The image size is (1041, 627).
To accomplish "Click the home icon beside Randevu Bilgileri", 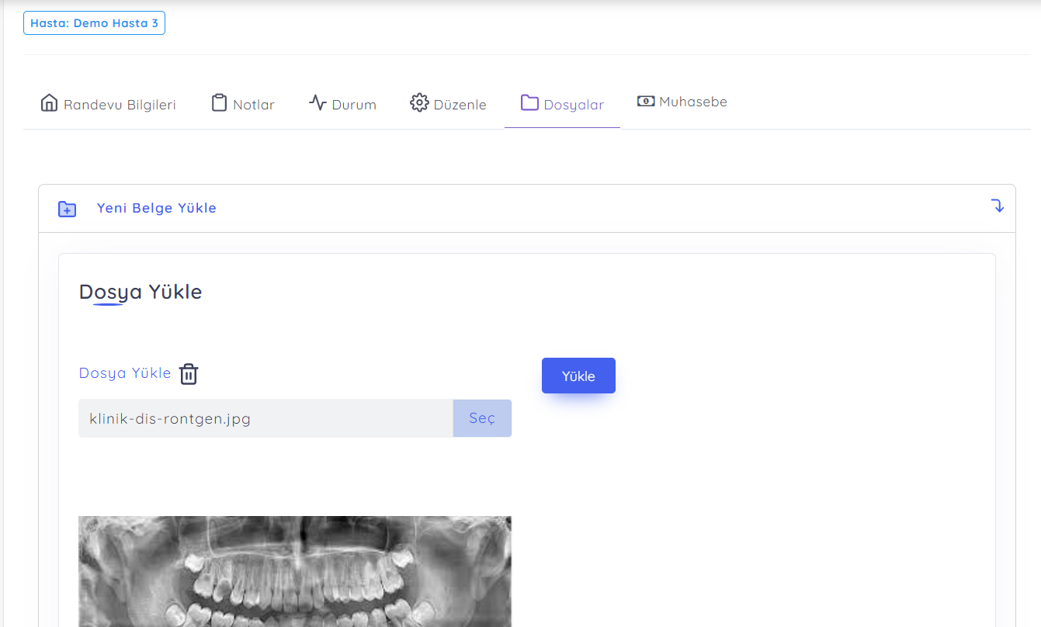I will (x=49, y=103).
